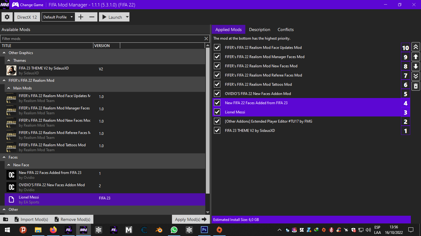Uncheck Realism Mod Referee Faces Mod
Screen dimensions: 421x236
217,75
